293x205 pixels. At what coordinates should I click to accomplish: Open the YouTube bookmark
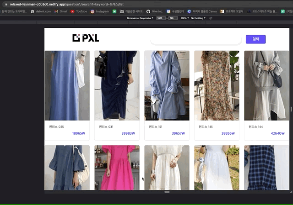coord(79,11)
